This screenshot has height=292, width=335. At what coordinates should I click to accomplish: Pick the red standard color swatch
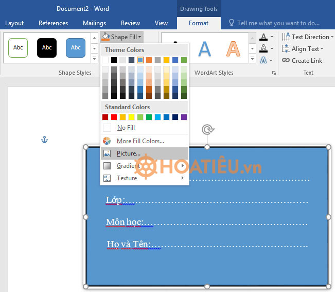click(114, 117)
